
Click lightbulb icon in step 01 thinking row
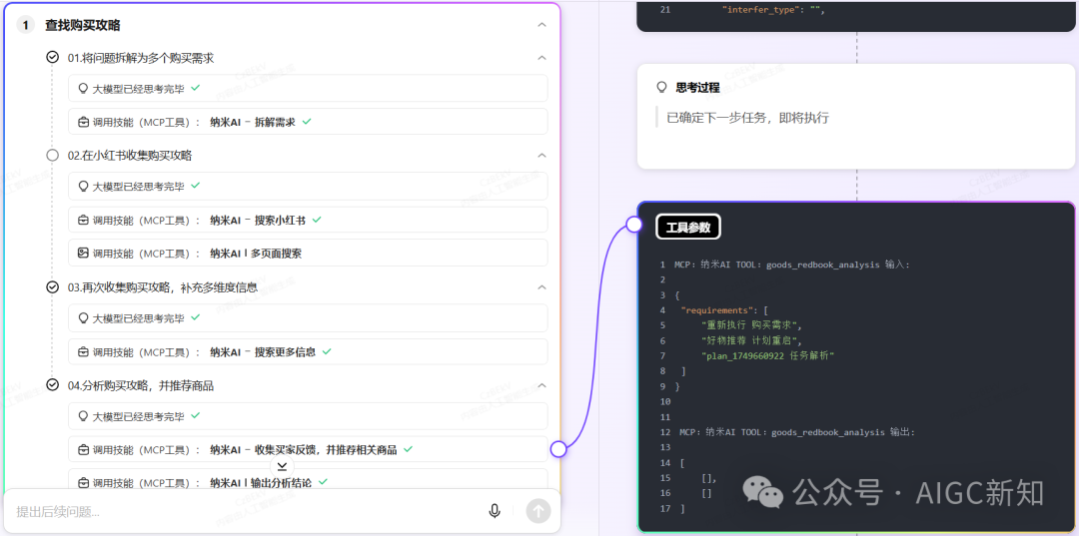pos(83,88)
